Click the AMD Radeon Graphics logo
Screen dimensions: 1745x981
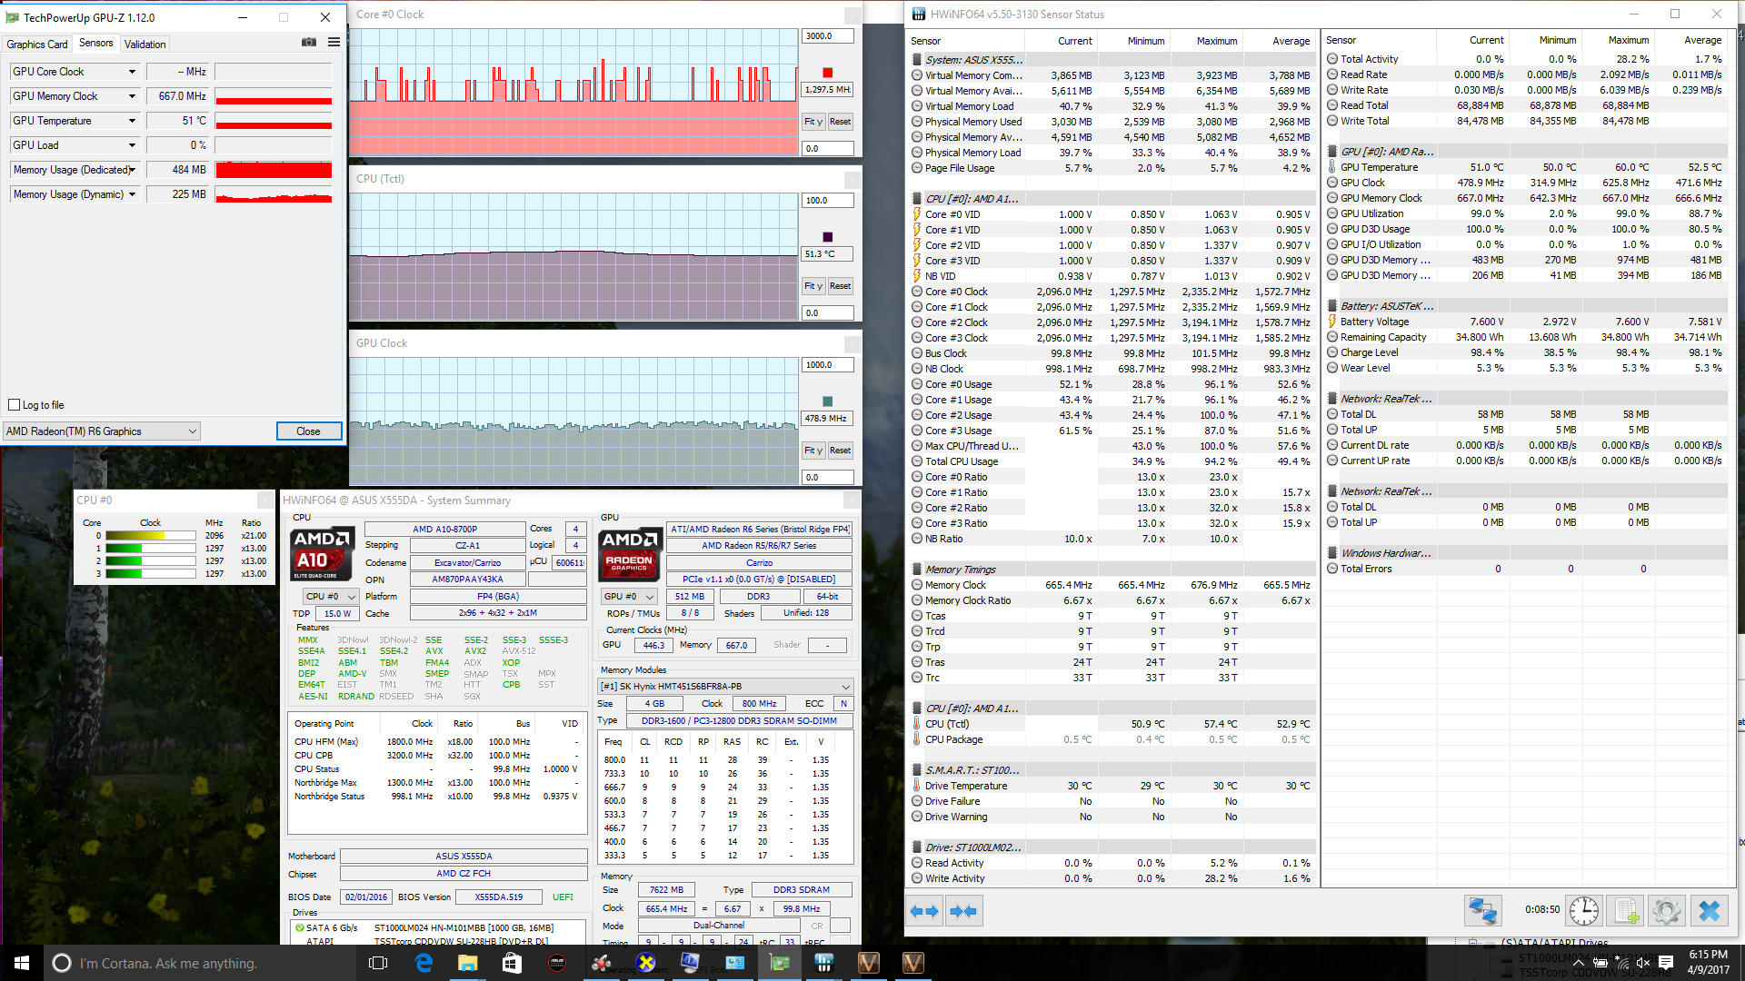[630, 554]
